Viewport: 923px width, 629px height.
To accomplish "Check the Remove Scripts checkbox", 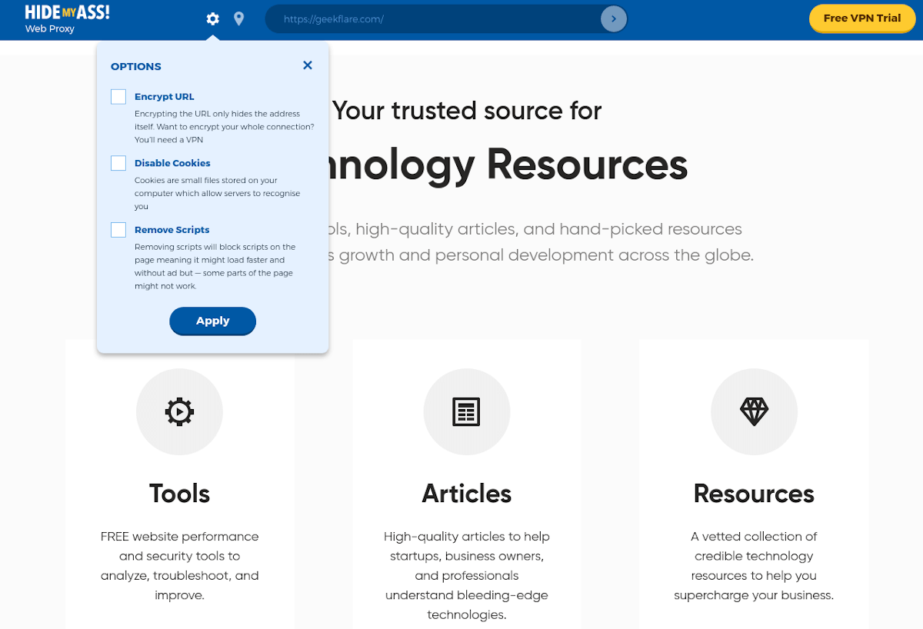I will coord(118,230).
